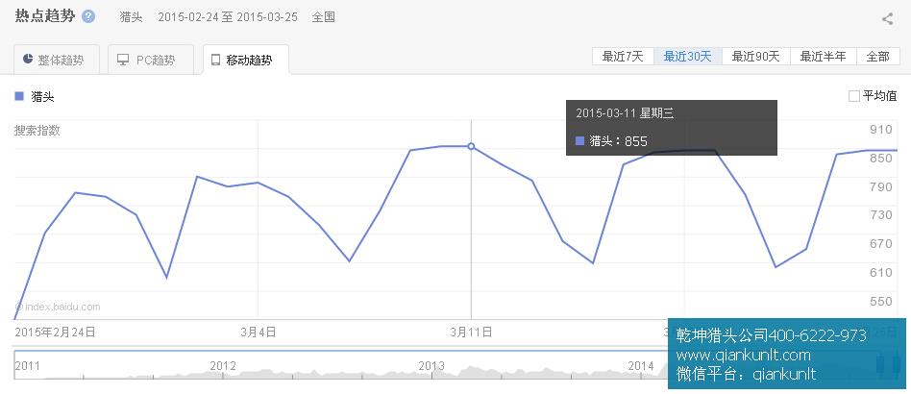Show data for 最近7天
Screen dimensions: 911x394
[623, 56]
